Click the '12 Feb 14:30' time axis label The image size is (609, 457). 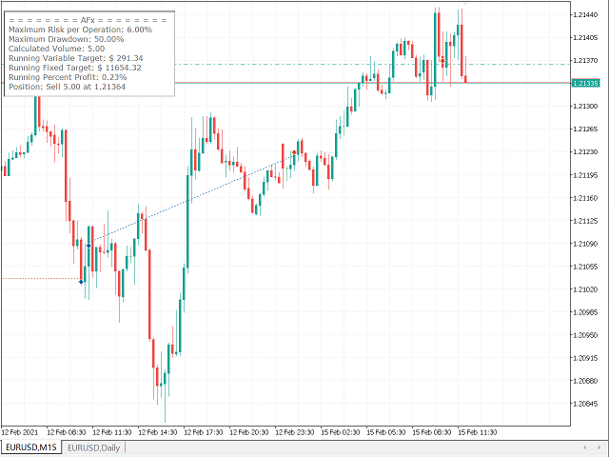click(158, 432)
